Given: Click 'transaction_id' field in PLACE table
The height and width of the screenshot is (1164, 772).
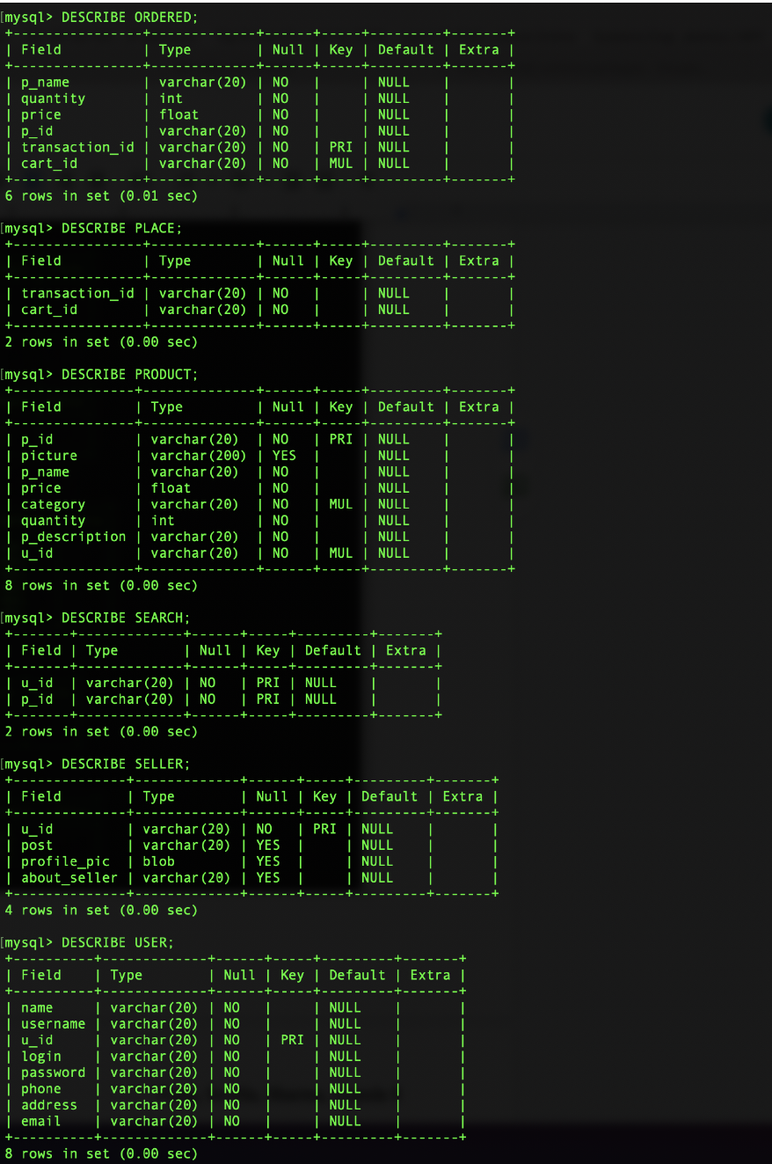Looking at the screenshot, I should [x=77, y=293].
